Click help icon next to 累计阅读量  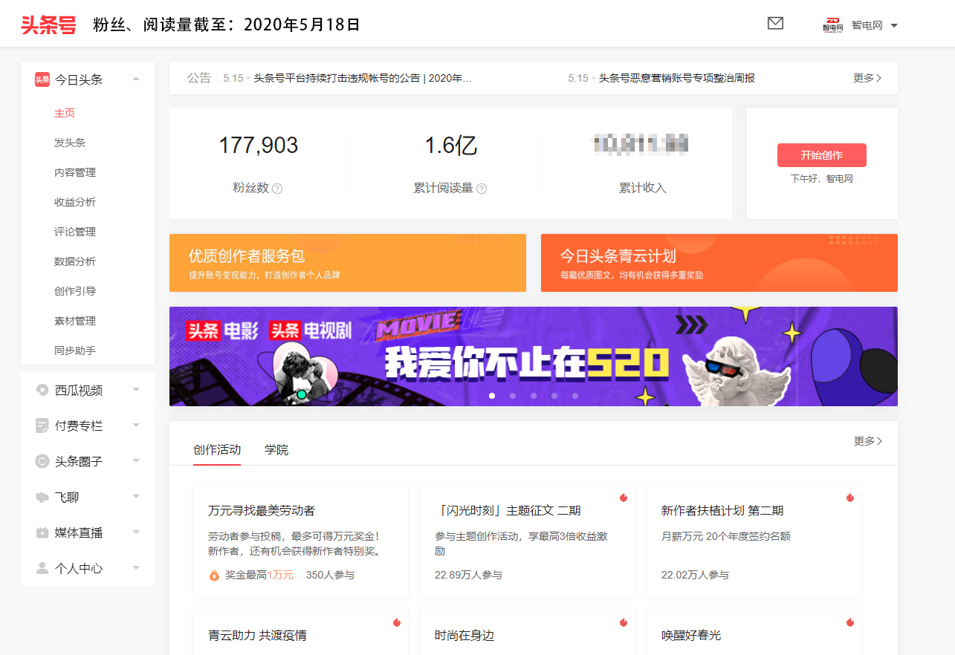tap(482, 189)
